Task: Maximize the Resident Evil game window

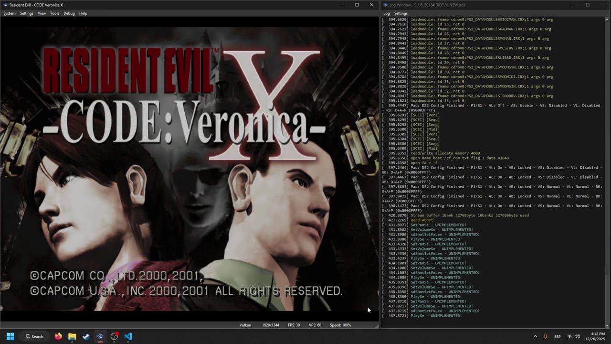Action: (357, 5)
